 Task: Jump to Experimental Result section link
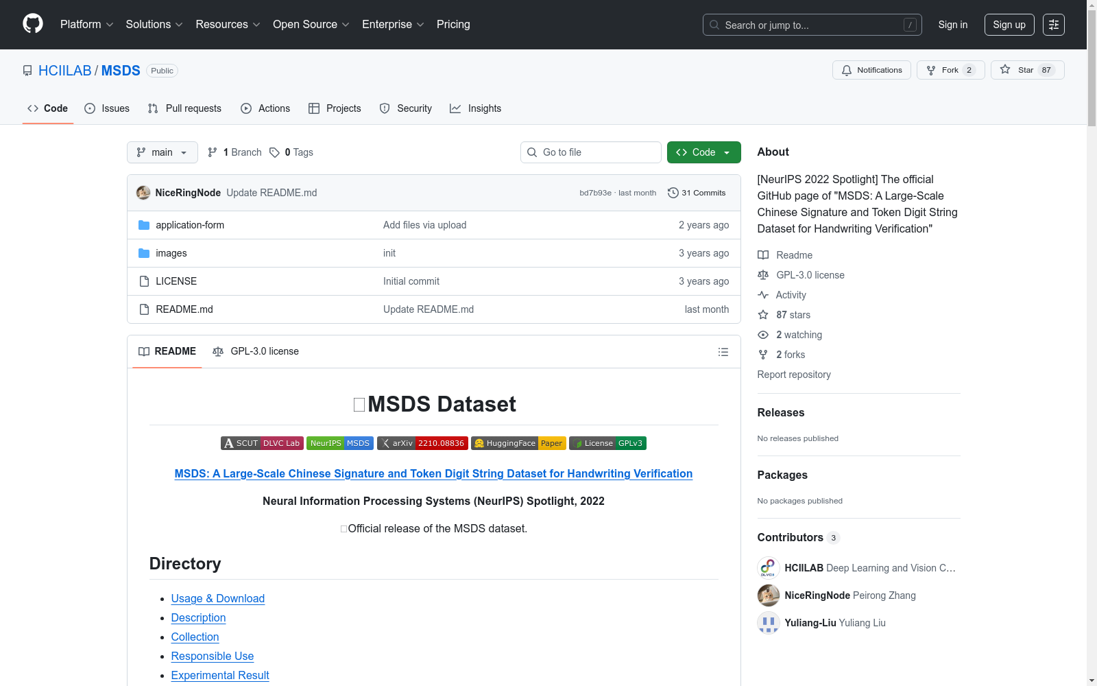220,675
